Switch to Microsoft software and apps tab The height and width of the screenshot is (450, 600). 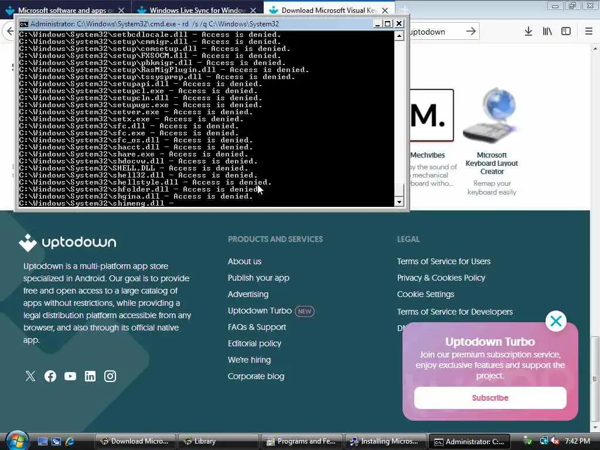pyautogui.click(x=66, y=11)
